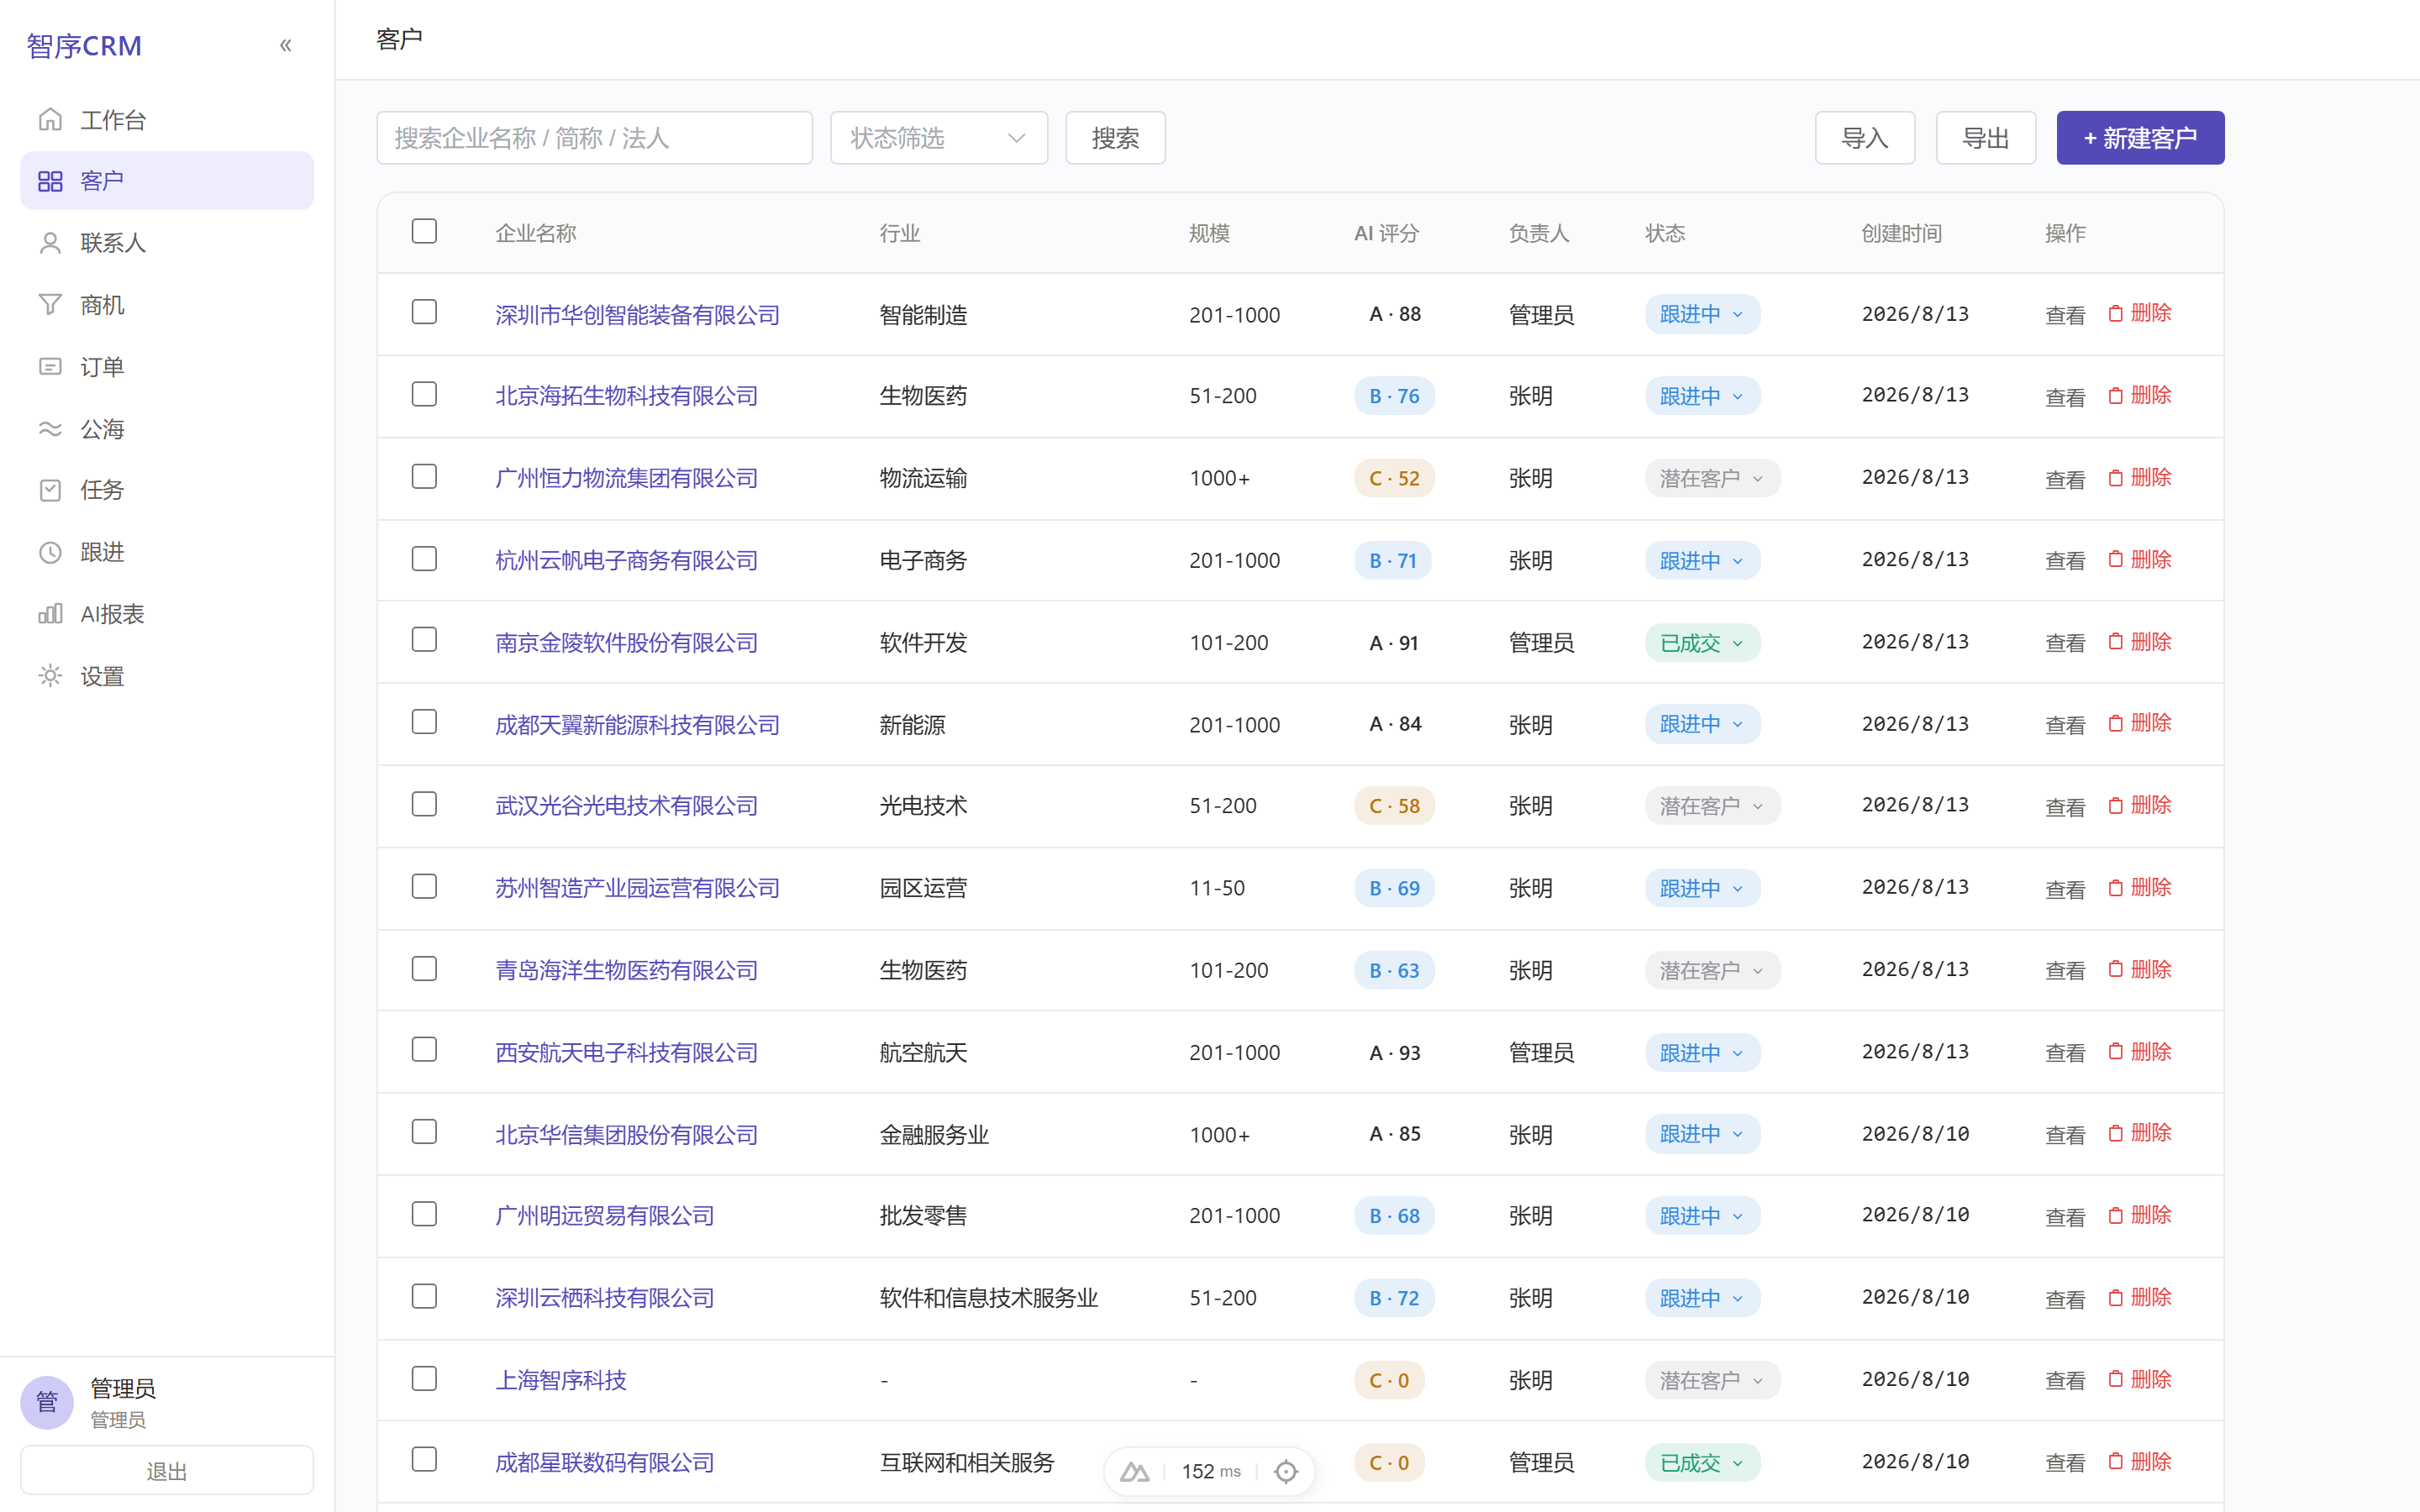Click the 工作台 home icon
Screen dimensions: 2420x1512
click(50, 120)
